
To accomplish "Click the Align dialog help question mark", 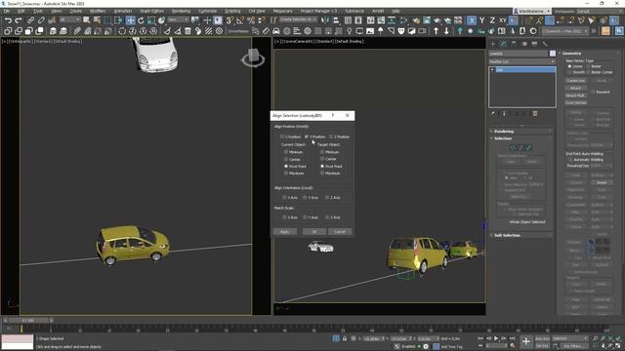I will pyautogui.click(x=333, y=115).
